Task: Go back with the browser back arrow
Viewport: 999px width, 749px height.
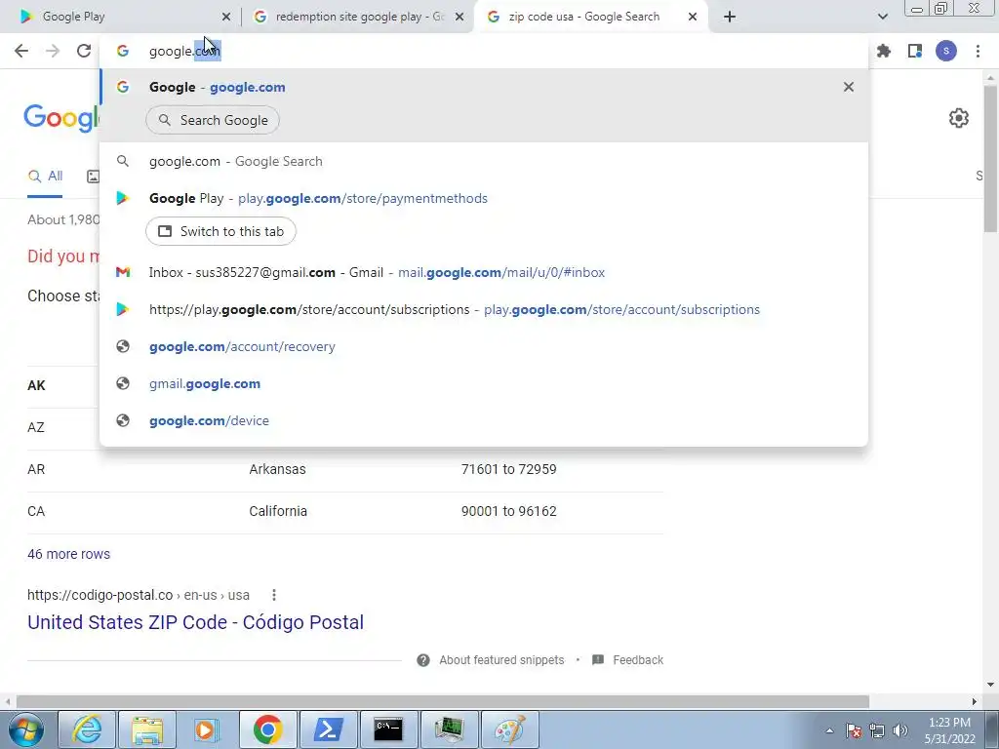Action: click(21, 51)
